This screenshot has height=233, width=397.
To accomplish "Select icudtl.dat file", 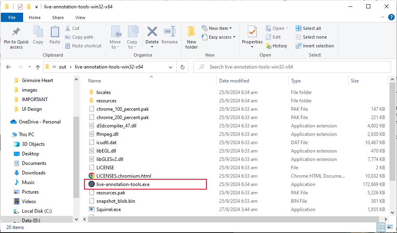I will pyautogui.click(x=106, y=143).
